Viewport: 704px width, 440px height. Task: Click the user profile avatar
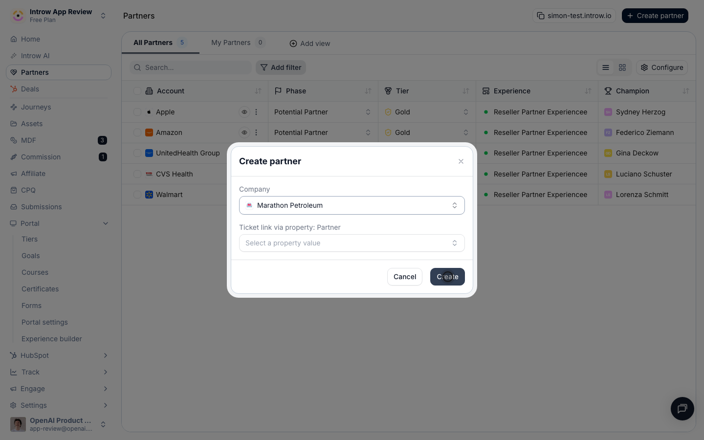(x=18, y=424)
